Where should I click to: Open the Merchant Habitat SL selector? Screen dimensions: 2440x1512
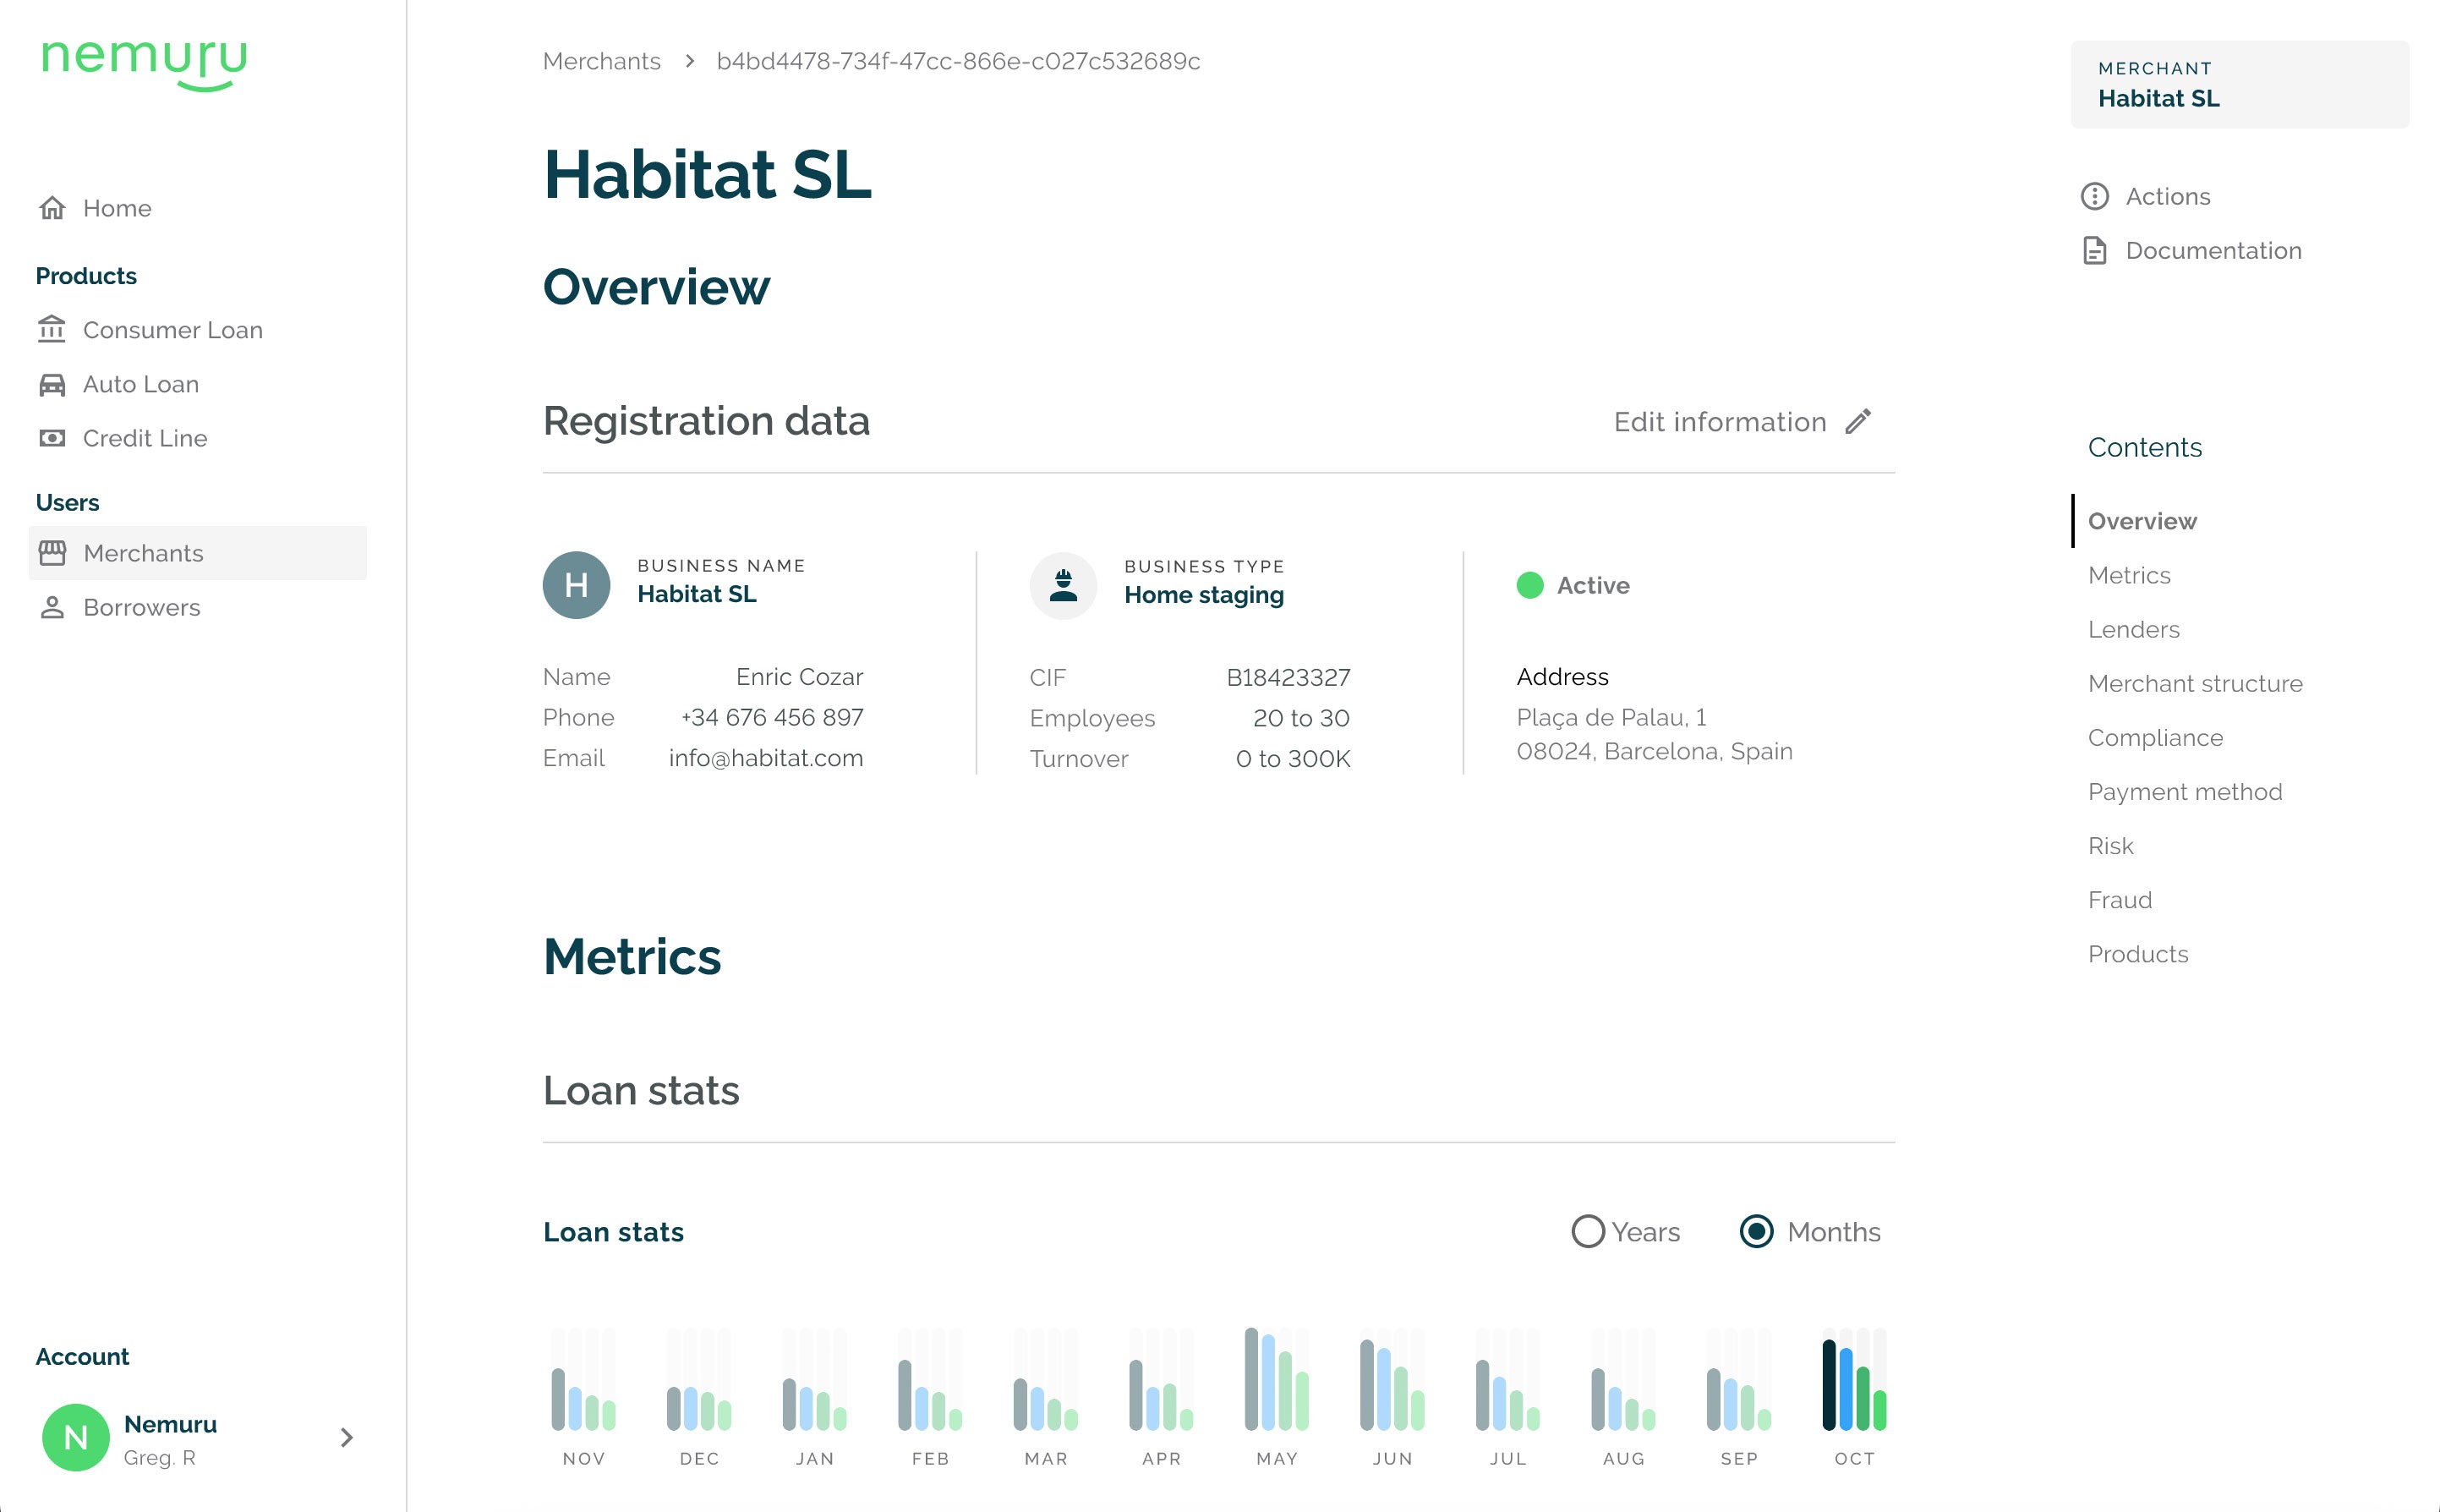(2238, 84)
